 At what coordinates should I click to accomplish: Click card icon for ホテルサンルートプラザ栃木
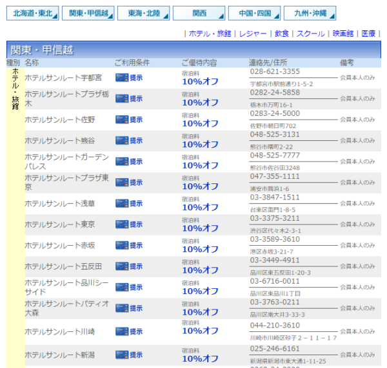(122, 98)
